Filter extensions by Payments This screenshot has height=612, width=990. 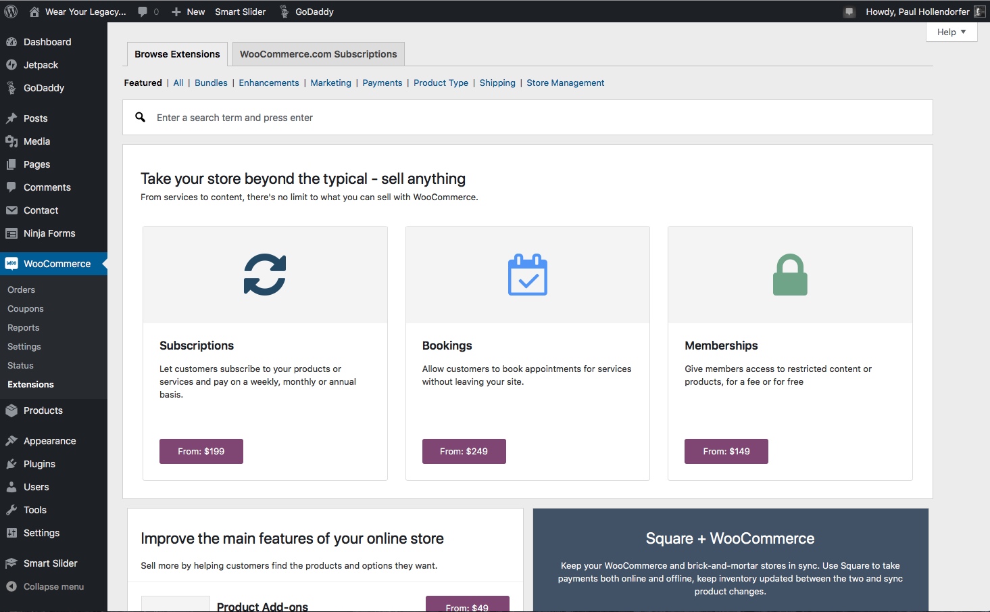tap(382, 83)
